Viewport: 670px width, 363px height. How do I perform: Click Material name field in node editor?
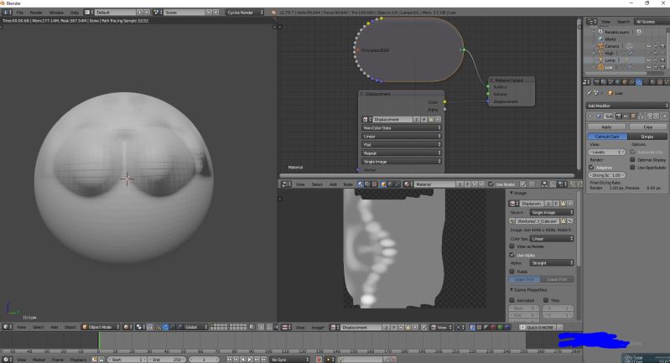point(435,184)
